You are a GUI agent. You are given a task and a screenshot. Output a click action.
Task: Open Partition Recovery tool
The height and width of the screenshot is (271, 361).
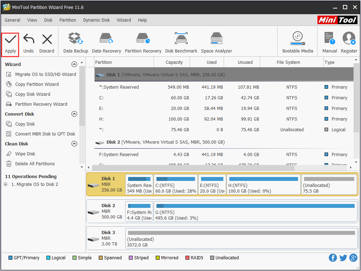click(143, 43)
